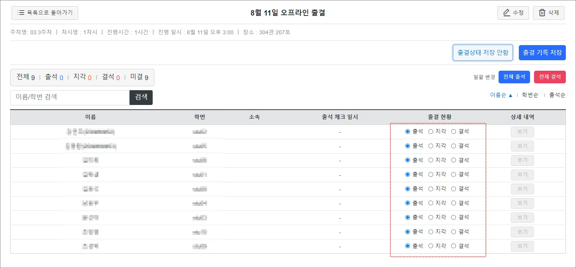Mark everyone present with 전체 출석
The height and width of the screenshot is (268, 576).
(514, 77)
